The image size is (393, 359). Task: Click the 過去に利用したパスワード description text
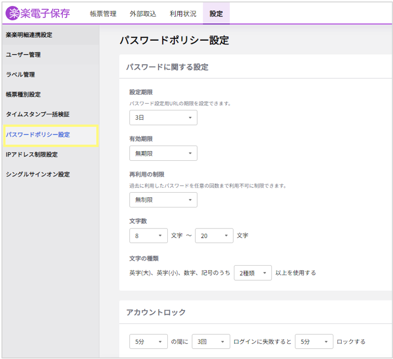point(208,186)
